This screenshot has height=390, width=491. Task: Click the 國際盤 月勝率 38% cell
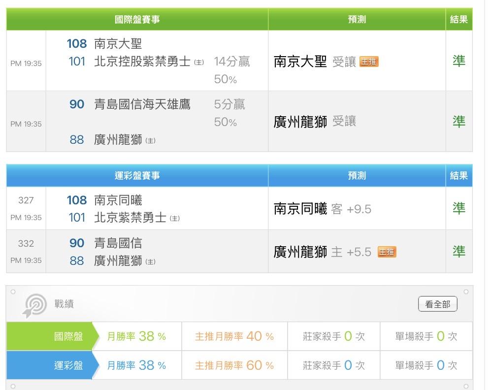pyautogui.click(x=136, y=336)
